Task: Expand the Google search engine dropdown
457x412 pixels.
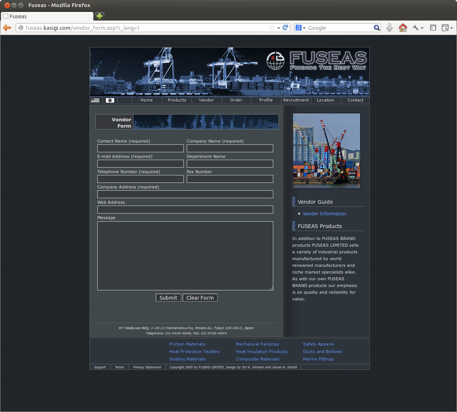Action: coord(301,28)
